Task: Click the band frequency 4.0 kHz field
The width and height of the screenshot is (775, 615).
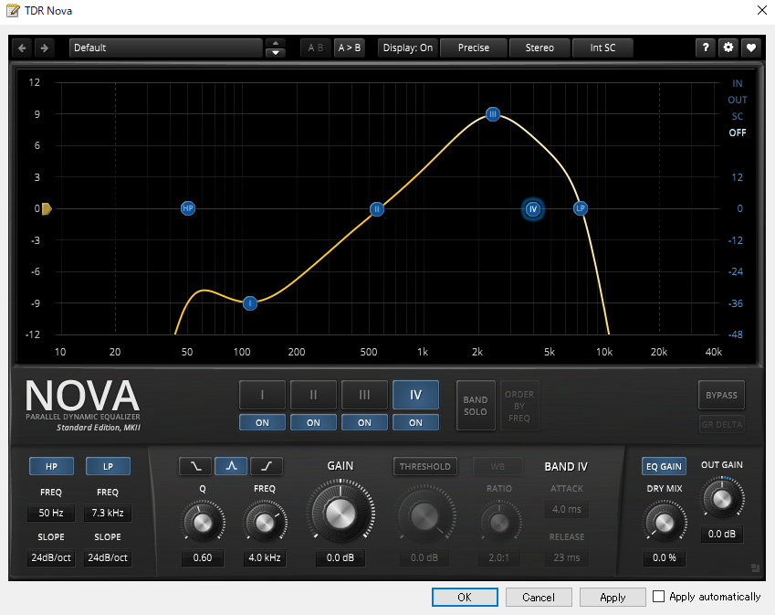Action: pyautogui.click(x=265, y=557)
